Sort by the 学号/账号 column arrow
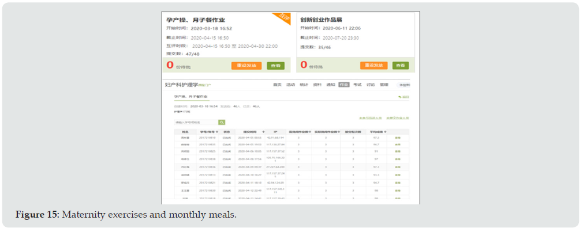583x232 pixels. point(216,132)
